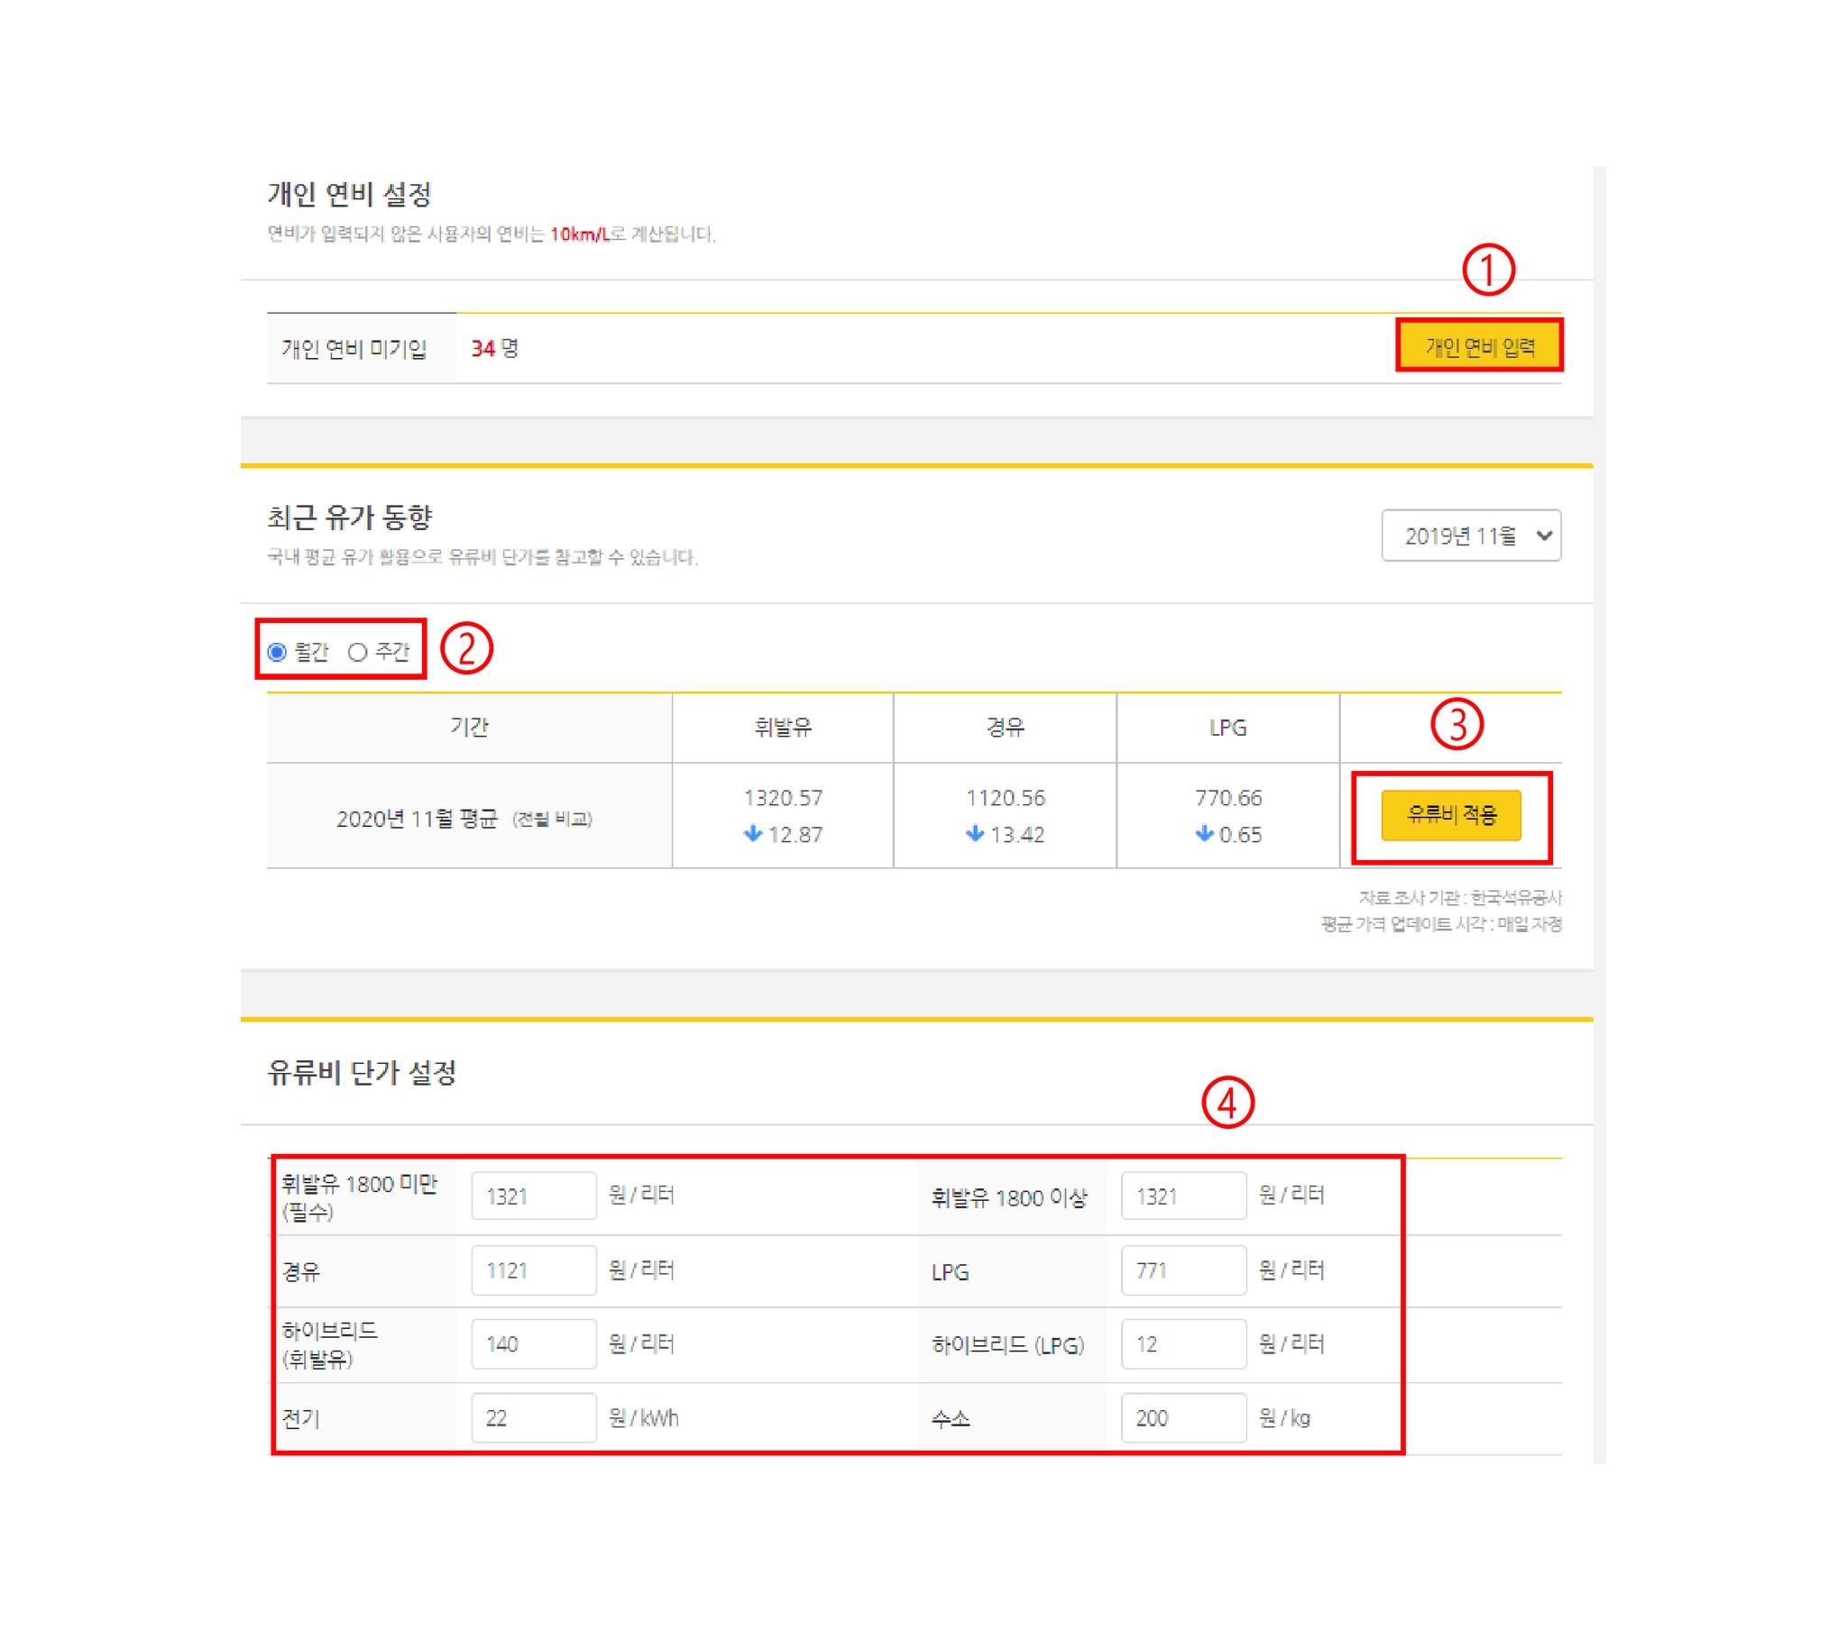
Task: Focus the 수소 price per kg input
Action: pos(1183,1417)
